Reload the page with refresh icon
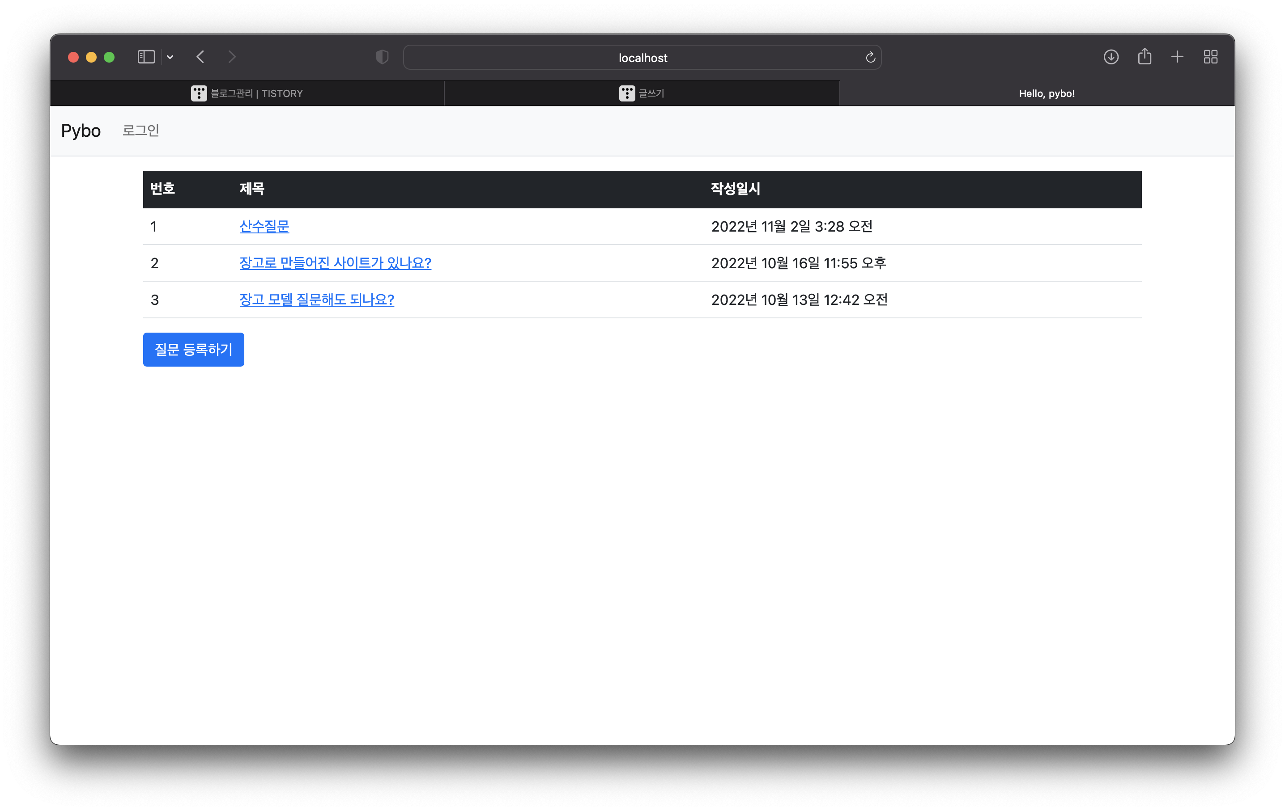The width and height of the screenshot is (1285, 811). click(870, 58)
